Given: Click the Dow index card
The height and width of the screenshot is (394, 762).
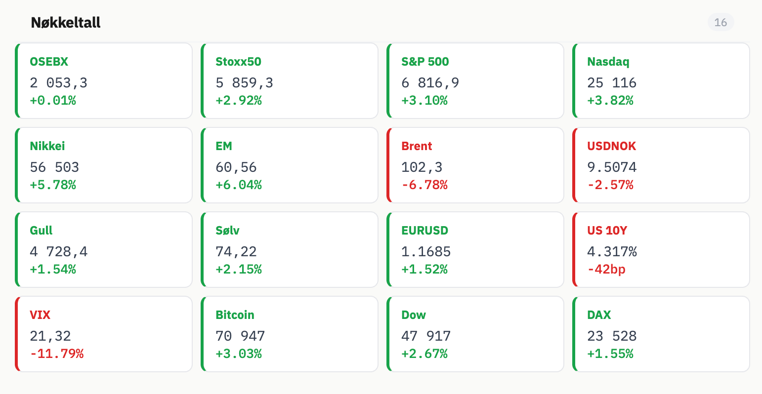Looking at the screenshot, I should 475,334.
